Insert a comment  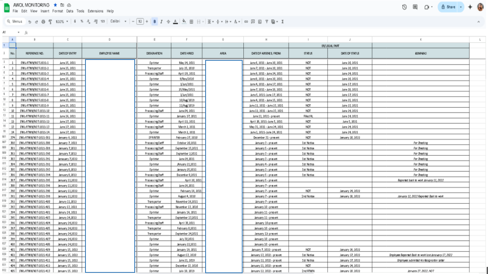(x=253, y=22)
